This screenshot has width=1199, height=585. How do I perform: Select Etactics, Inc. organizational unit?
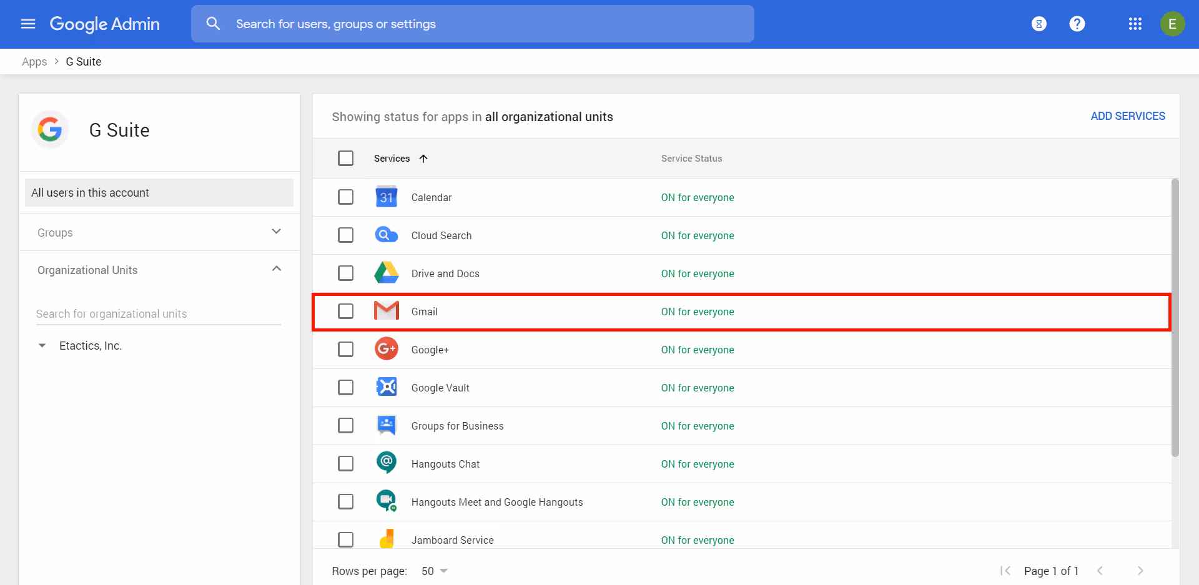pos(91,345)
